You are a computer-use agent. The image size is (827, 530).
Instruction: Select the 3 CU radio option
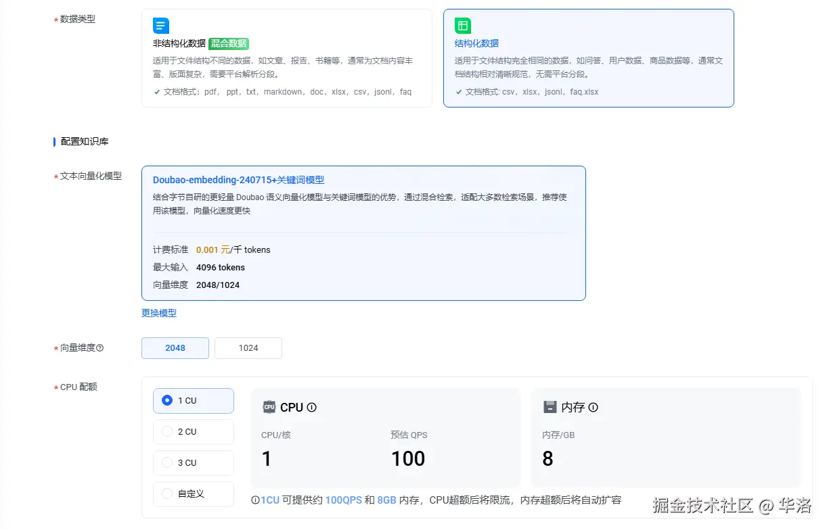[x=194, y=463]
